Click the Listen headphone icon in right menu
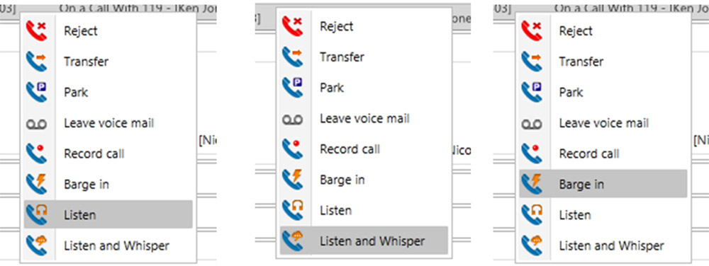This screenshot has height=266, width=709. [x=532, y=214]
